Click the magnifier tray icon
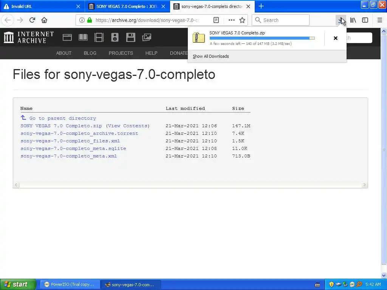This screenshot has height=290, width=387. 359,285
